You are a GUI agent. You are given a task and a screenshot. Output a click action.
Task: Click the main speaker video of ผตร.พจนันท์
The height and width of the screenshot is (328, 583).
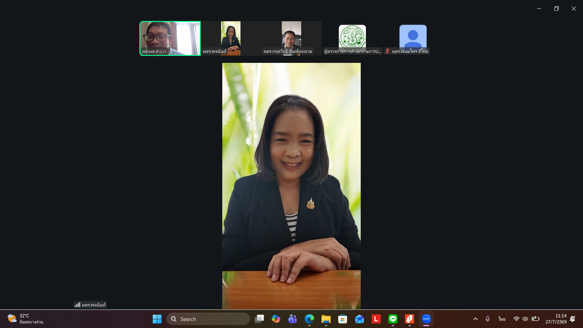pos(291,186)
